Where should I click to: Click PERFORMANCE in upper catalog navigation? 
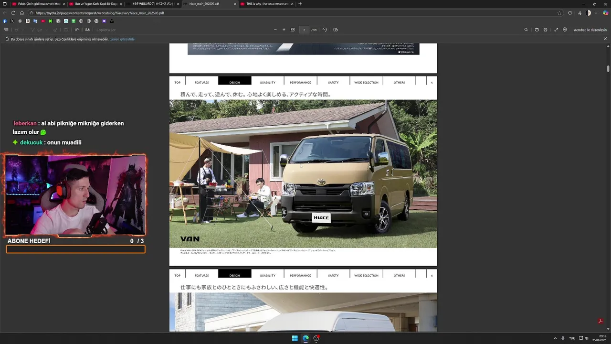point(300,82)
